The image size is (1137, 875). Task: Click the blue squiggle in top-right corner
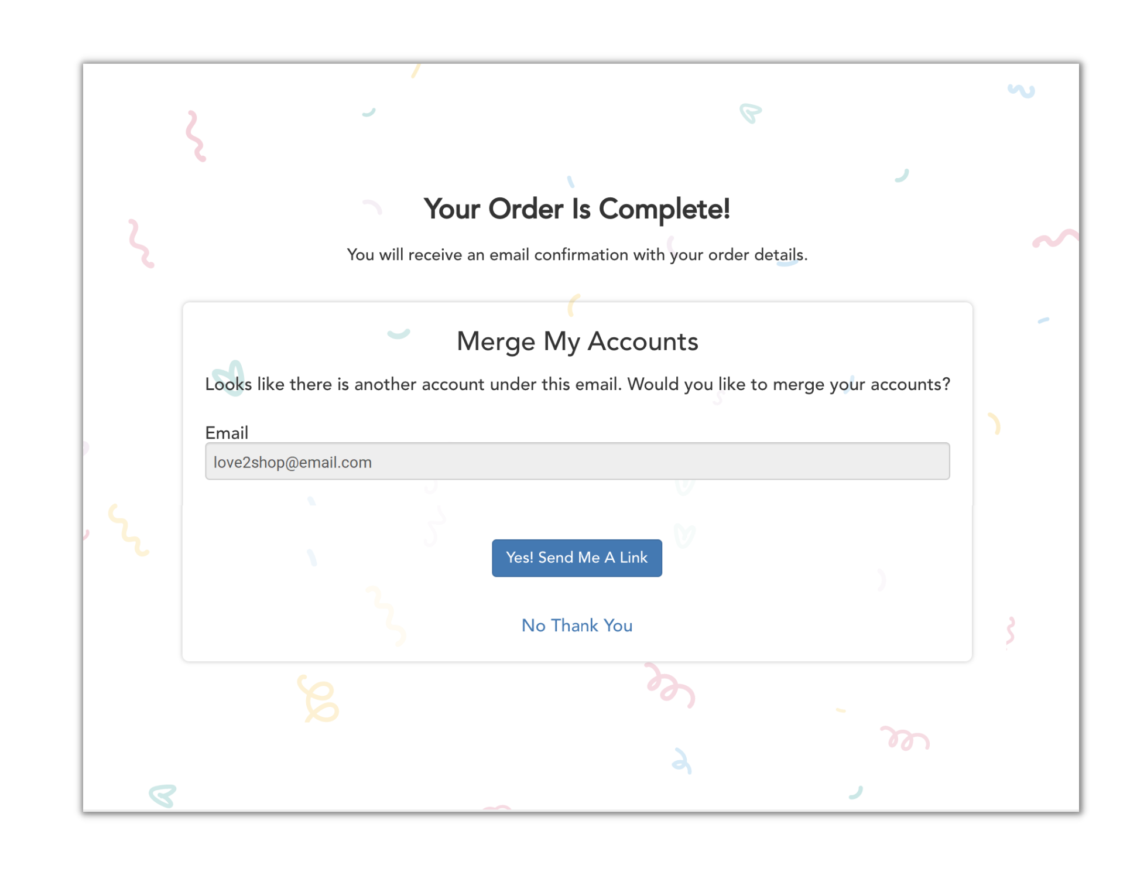(1021, 91)
